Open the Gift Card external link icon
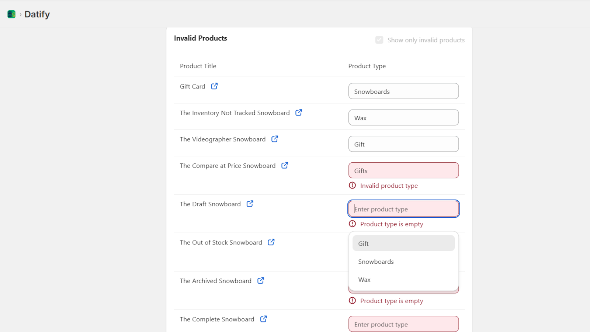 [214, 86]
